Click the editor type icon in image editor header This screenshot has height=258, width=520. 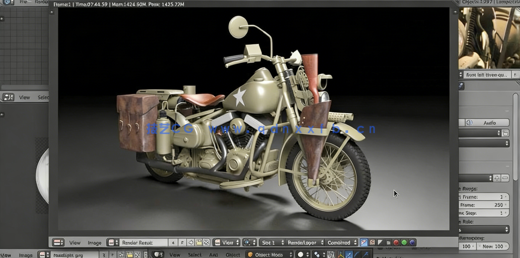click(x=57, y=242)
